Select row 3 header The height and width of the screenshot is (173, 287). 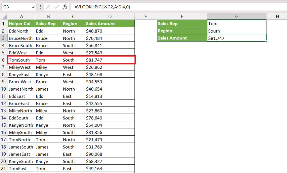(x=4, y=38)
